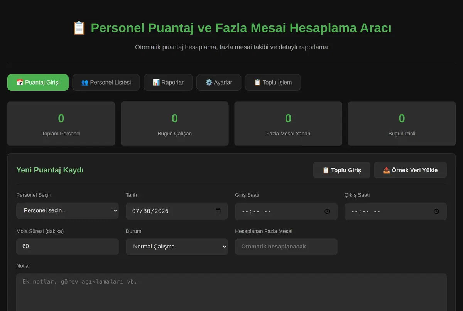The image size is (463, 311).
Task: Click the Fazla Mesai Yapan stat card
Action: [288, 123]
